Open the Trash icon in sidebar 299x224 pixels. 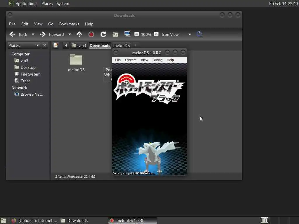click(x=17, y=80)
